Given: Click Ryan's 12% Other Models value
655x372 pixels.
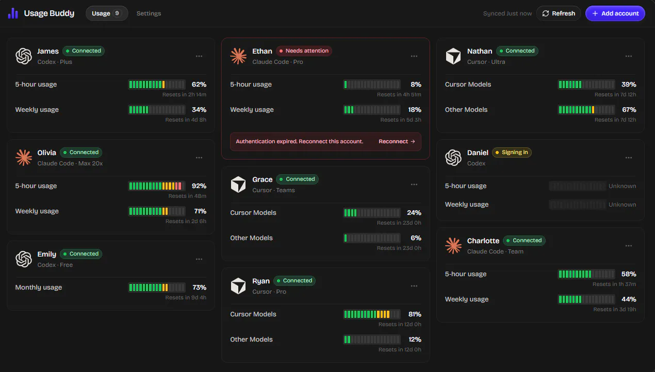Looking at the screenshot, I should coord(415,340).
